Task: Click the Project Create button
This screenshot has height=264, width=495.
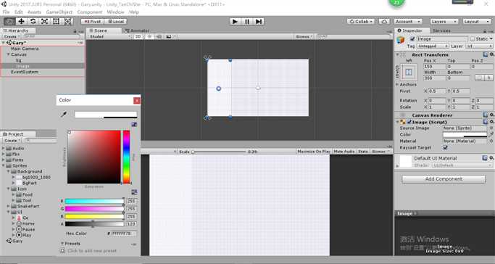Action: 12,141
